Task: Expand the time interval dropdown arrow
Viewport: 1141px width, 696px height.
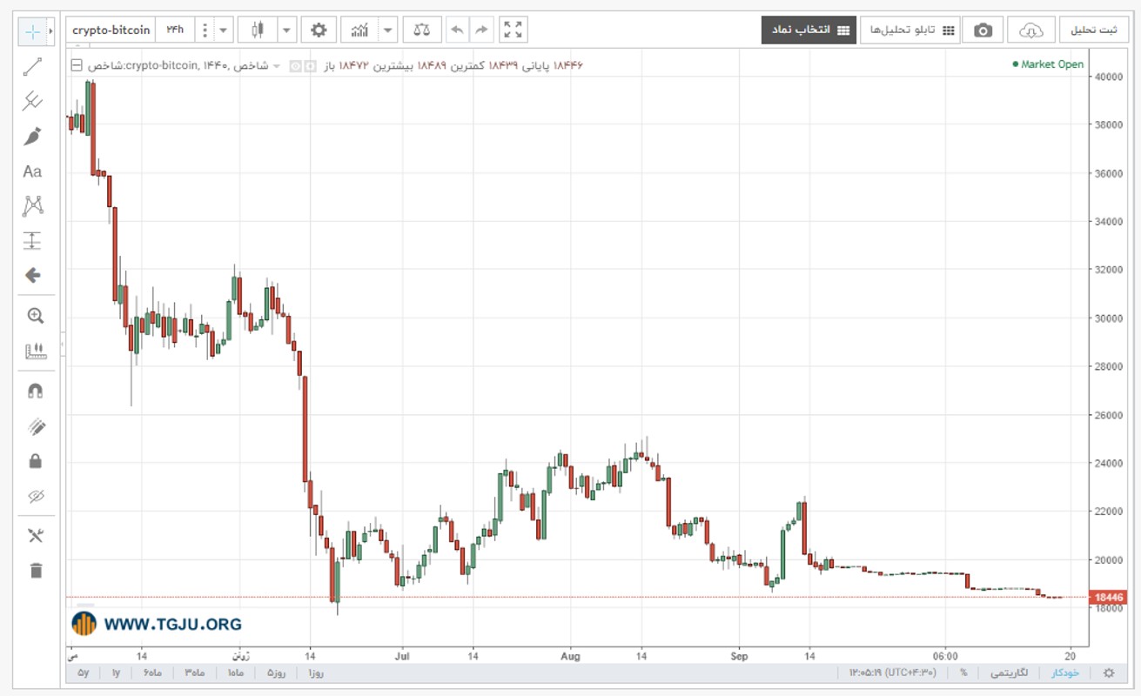Action: 225,30
